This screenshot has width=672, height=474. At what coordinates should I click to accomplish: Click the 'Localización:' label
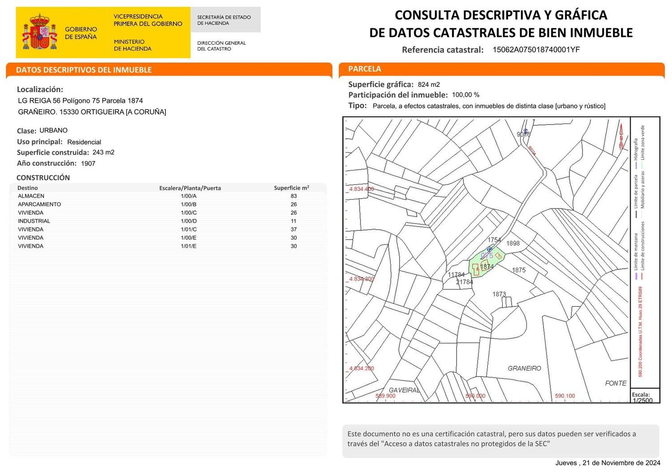click(x=40, y=89)
